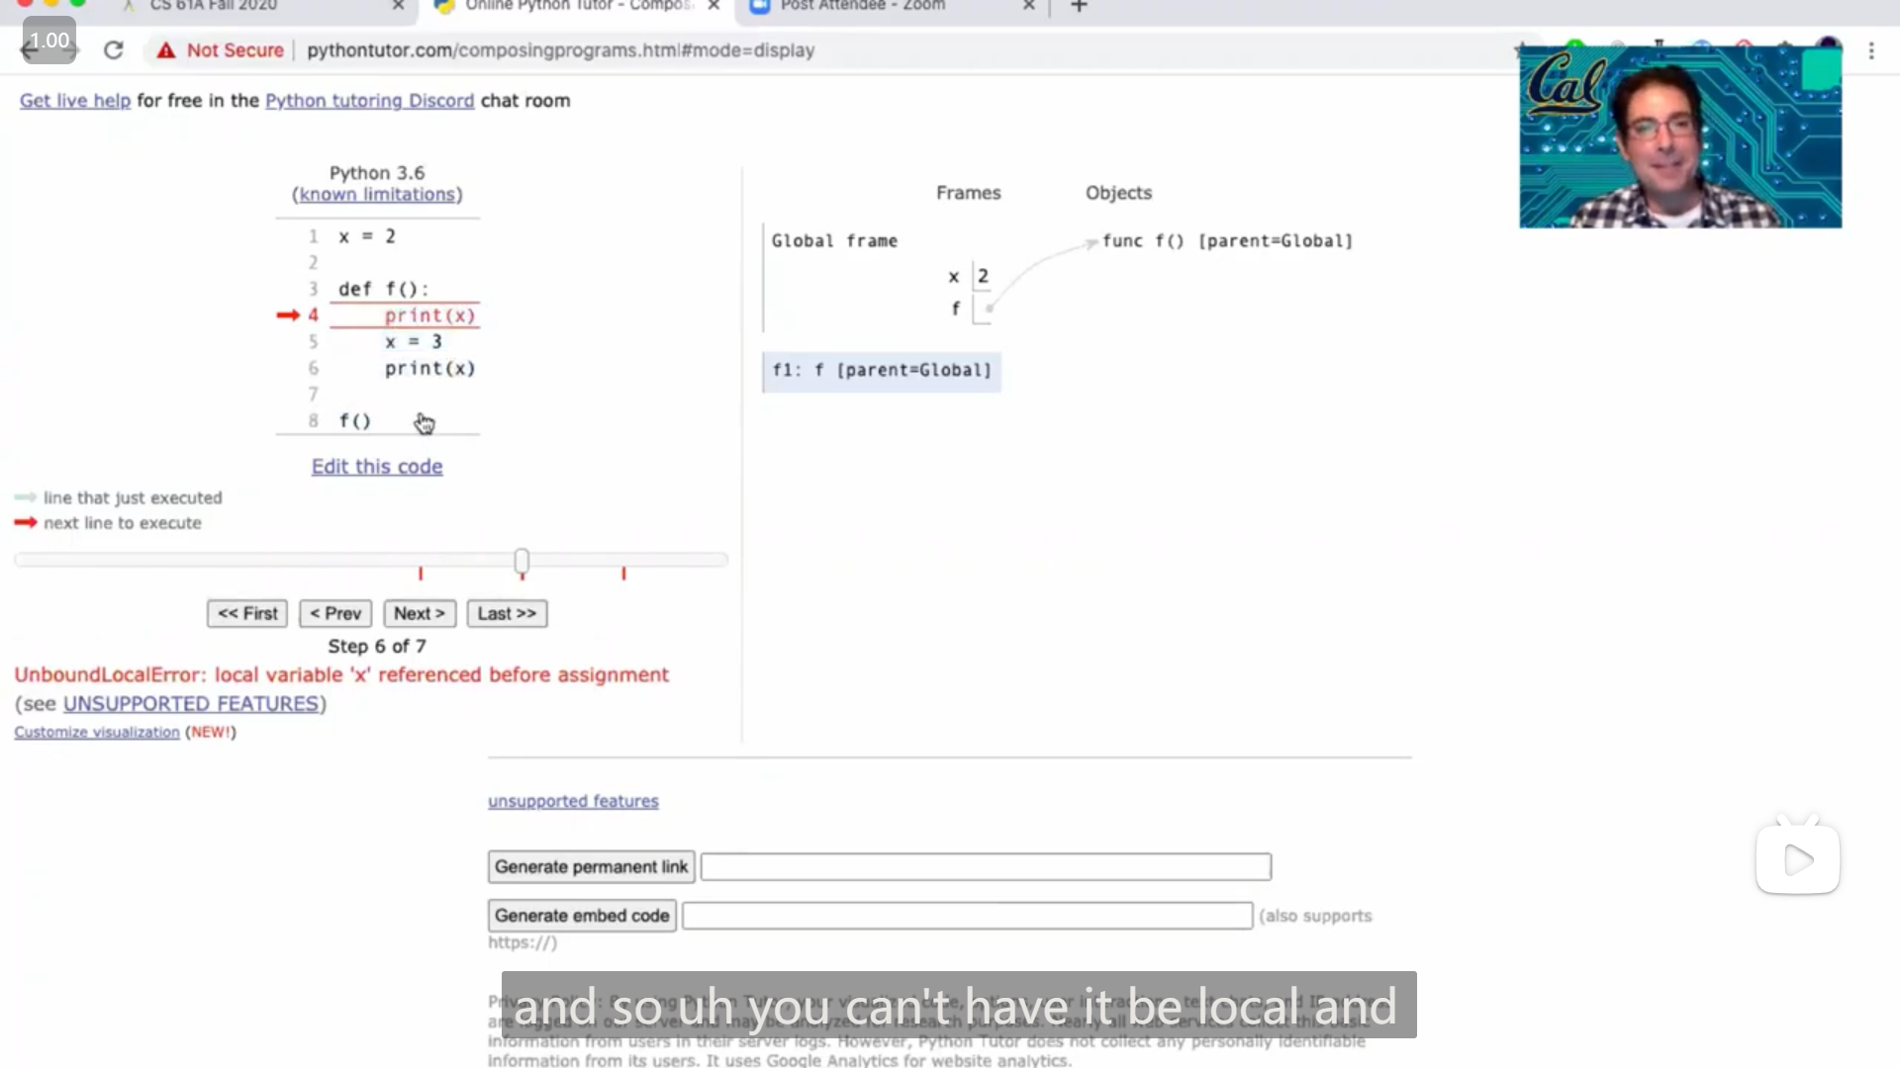Click Generate permanent link button
1900x1068 pixels.
[x=590, y=866]
